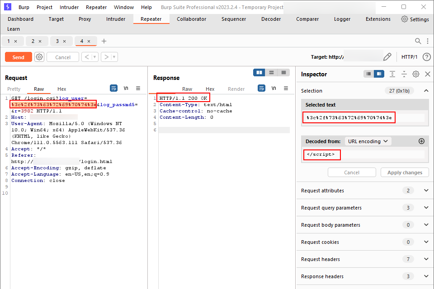The width and height of the screenshot is (434, 289).
Task: Click the orange Send button
Action: pos(19,57)
